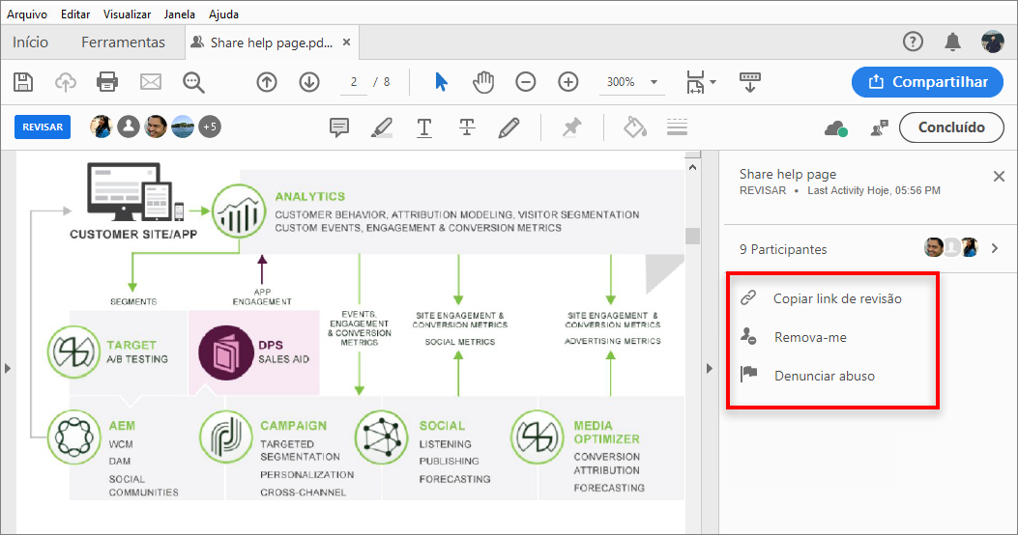Open the help question mark icon
Screen dimensions: 1018x535
913,42
